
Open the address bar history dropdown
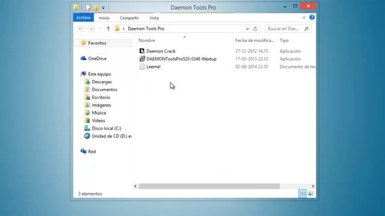[x=247, y=29]
